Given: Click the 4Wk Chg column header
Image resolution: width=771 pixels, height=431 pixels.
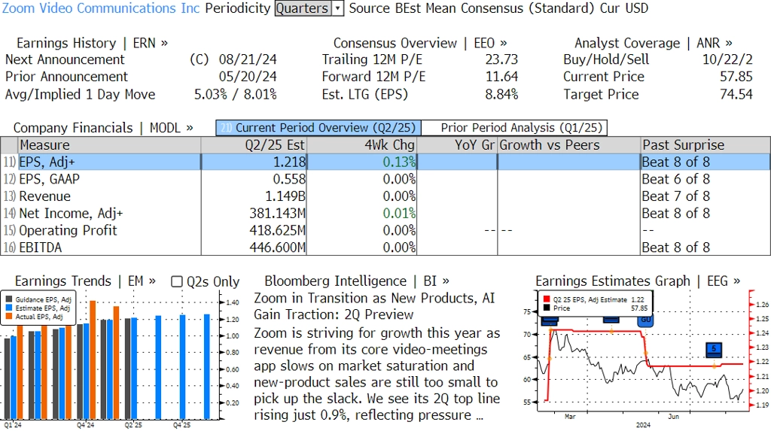Looking at the screenshot, I should (x=361, y=145).
